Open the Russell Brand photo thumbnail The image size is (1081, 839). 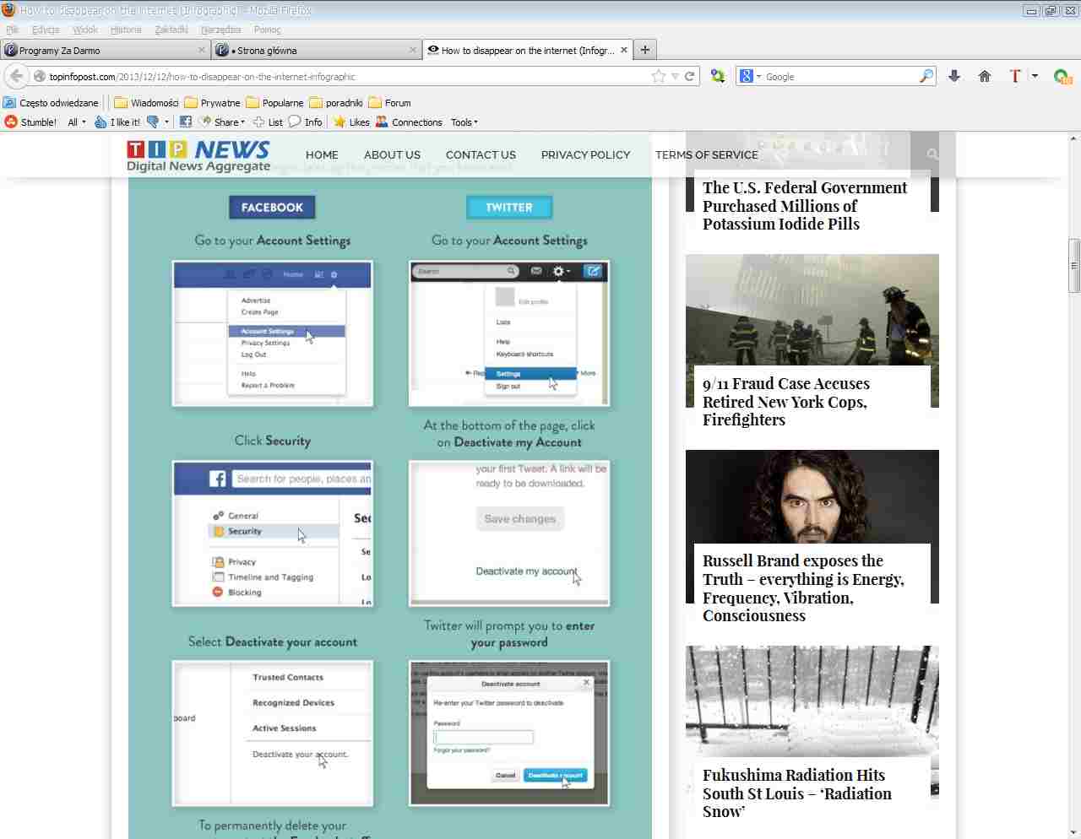(812, 496)
